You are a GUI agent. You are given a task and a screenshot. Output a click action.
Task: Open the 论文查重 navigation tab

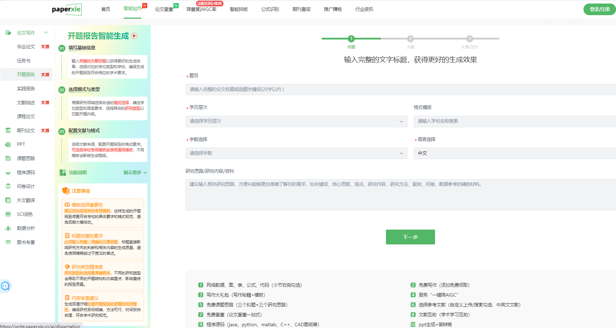coord(164,9)
